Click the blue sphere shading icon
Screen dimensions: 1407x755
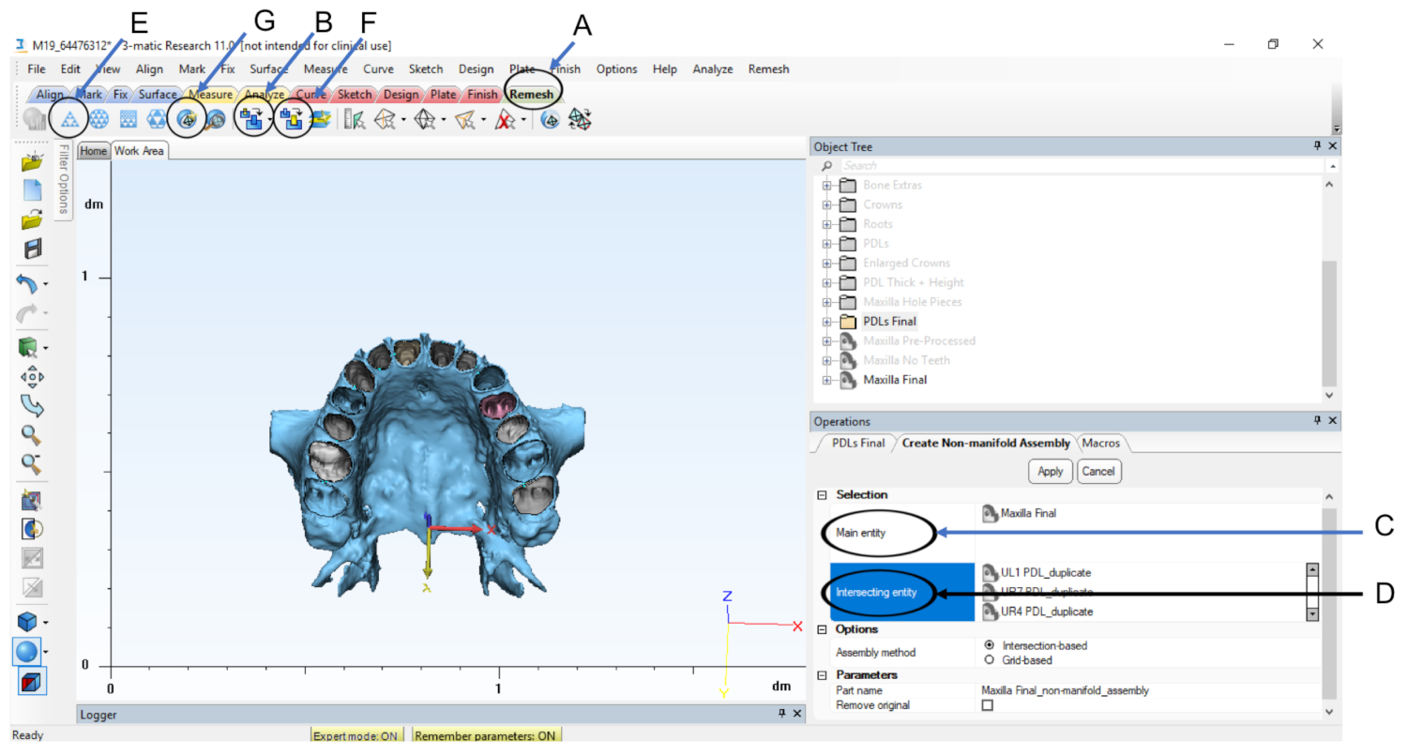(27, 651)
